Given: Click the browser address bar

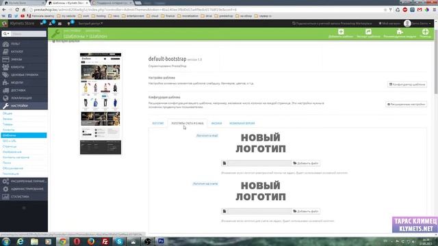Looking at the screenshot, I should point(207,10).
